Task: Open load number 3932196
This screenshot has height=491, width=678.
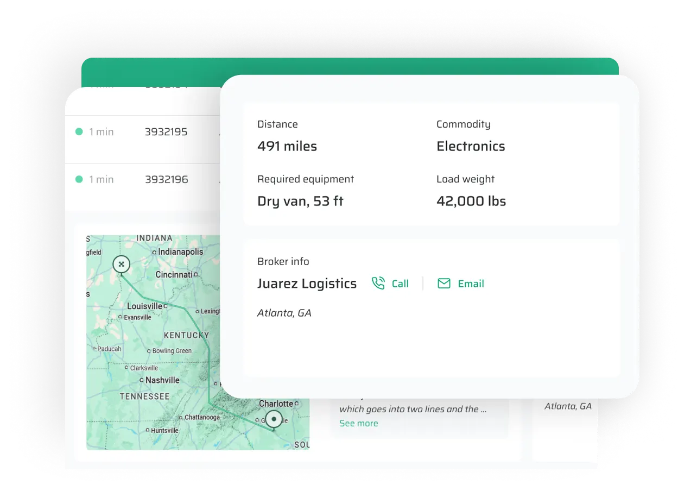Action: [166, 179]
